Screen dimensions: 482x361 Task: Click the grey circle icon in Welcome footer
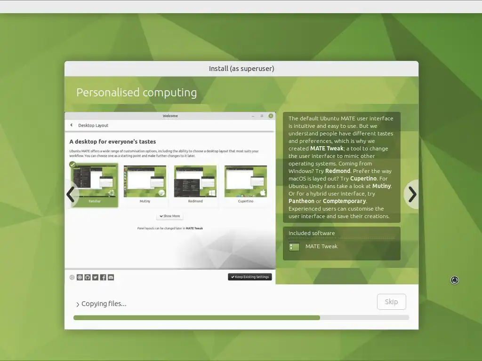tap(72, 277)
